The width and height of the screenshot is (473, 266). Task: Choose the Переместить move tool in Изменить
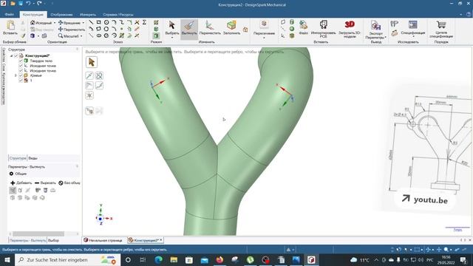point(210,28)
